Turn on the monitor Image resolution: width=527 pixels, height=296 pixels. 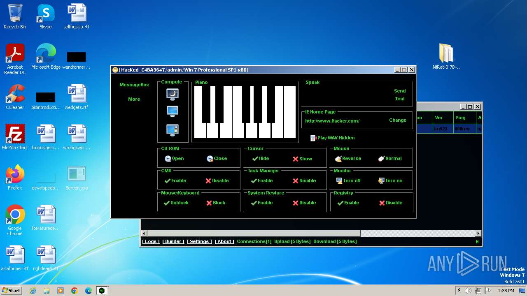coord(390,180)
